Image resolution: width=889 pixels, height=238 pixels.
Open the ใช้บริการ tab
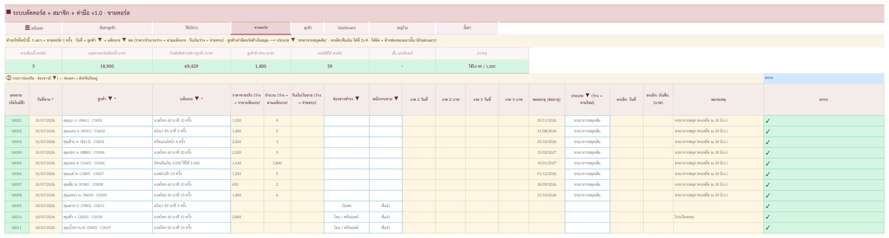[x=192, y=28]
